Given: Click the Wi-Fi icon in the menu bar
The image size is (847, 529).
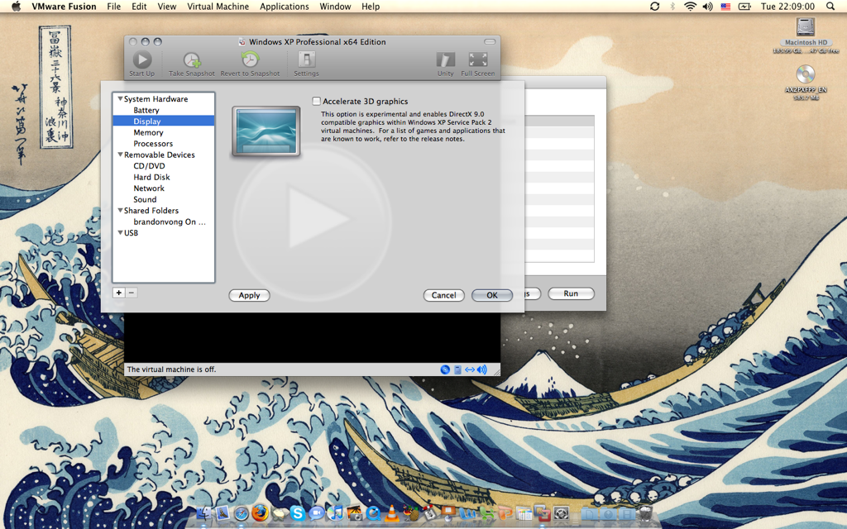Looking at the screenshot, I should (690, 7).
